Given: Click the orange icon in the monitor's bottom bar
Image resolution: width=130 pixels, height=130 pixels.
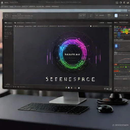Looking at the screenshot, I should (72, 88).
